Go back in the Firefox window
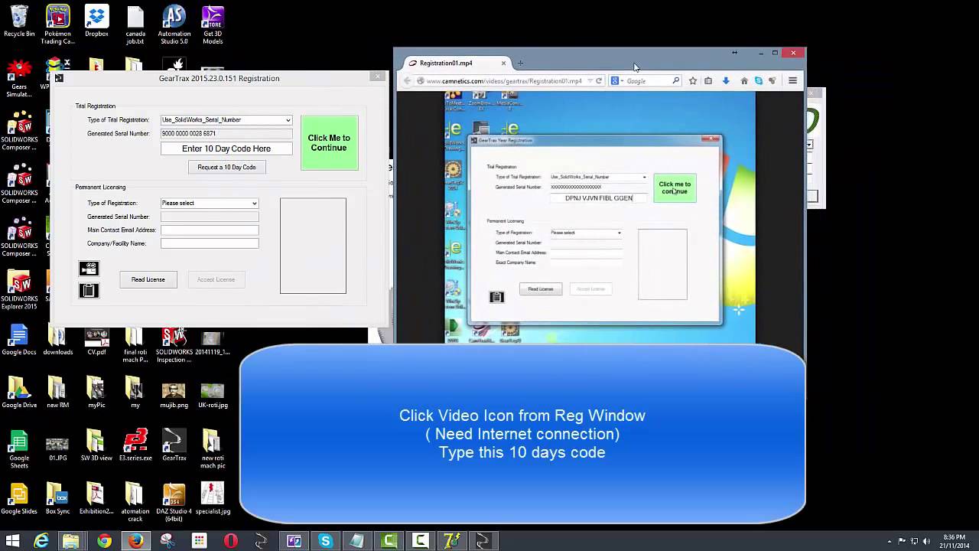This screenshot has height=551, width=979. (407, 80)
